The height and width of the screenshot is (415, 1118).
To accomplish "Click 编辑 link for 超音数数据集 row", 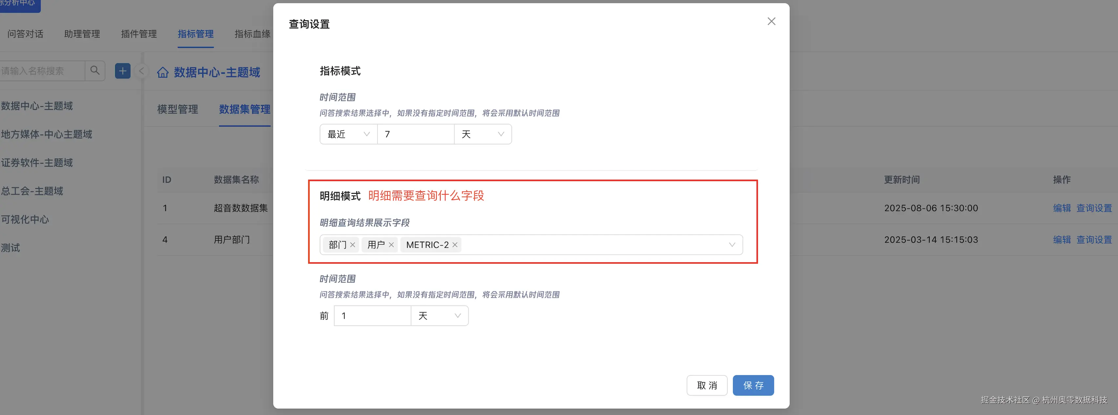I will [1062, 208].
